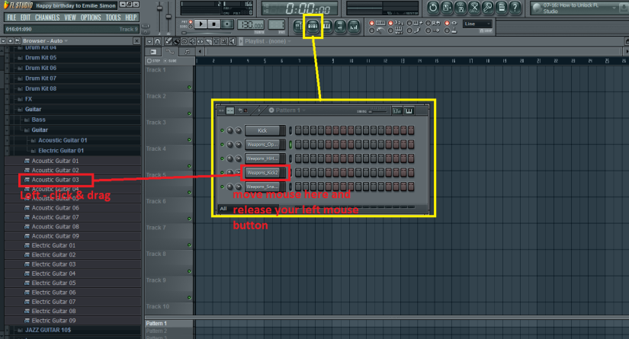The height and width of the screenshot is (339, 629).
Task: Click the Record button
Action: [x=227, y=24]
